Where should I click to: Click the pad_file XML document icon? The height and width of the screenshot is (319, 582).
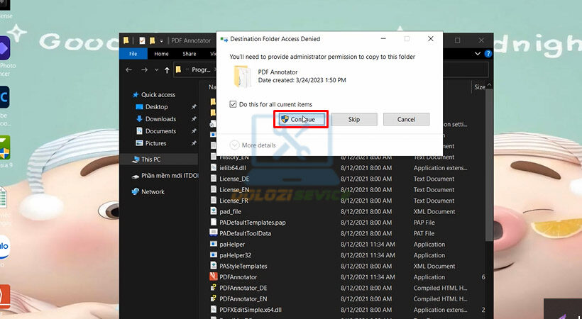click(214, 211)
